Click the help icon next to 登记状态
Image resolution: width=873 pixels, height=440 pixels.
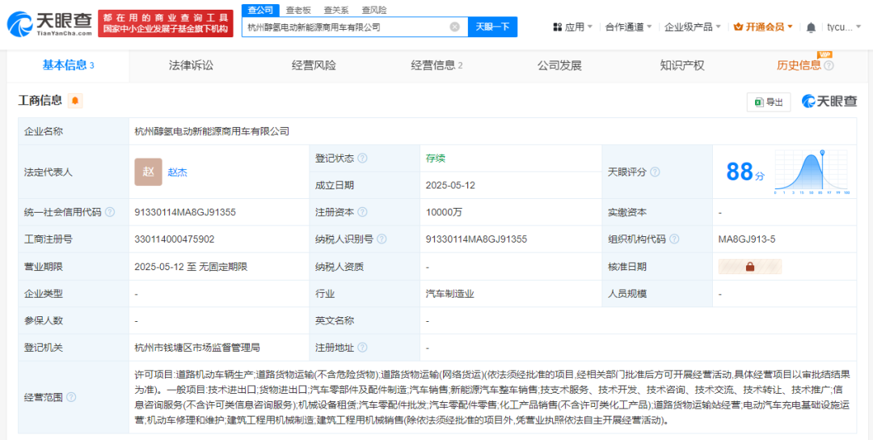tap(362, 159)
